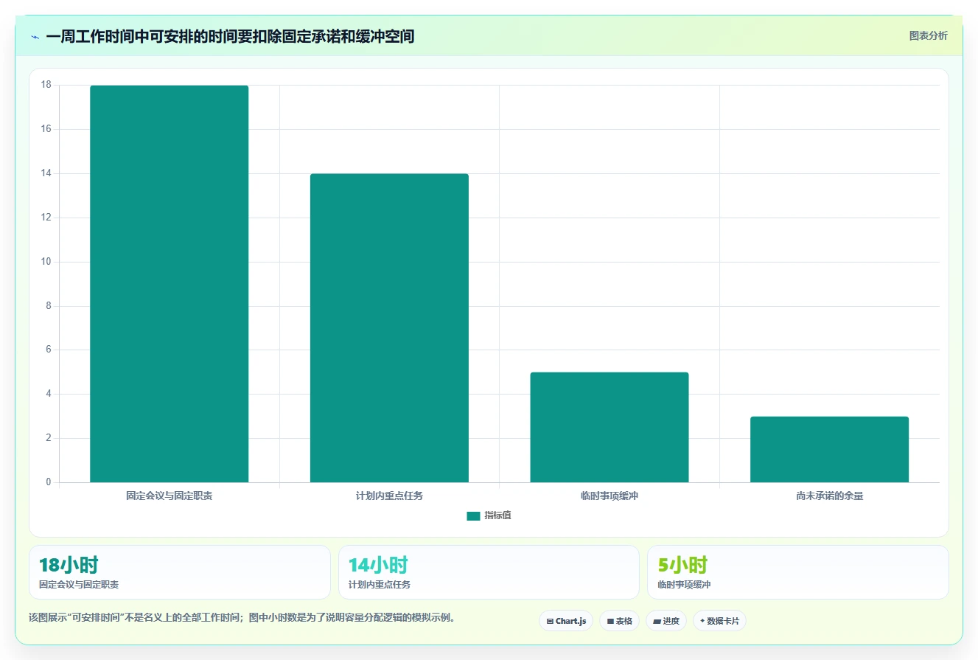
Task: Click the lightning icon beside the title
Action: (35, 36)
